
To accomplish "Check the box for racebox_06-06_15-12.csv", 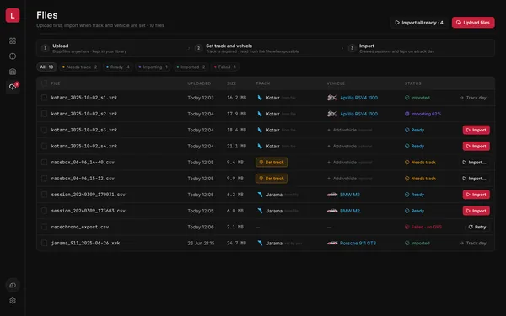I will pyautogui.click(x=44, y=178).
